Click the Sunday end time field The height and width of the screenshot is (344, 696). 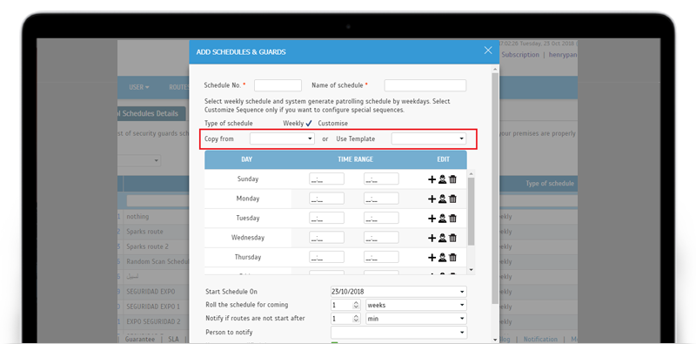tap(381, 179)
